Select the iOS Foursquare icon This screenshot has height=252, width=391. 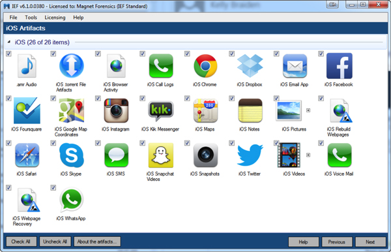(x=27, y=110)
